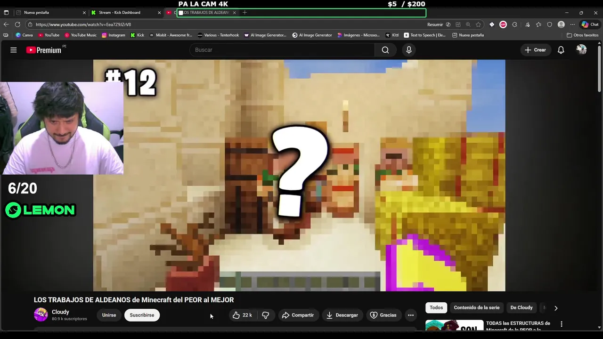Open the Cloudy channel avatar
Screen dimensions: 603x339
[x=41, y=315]
